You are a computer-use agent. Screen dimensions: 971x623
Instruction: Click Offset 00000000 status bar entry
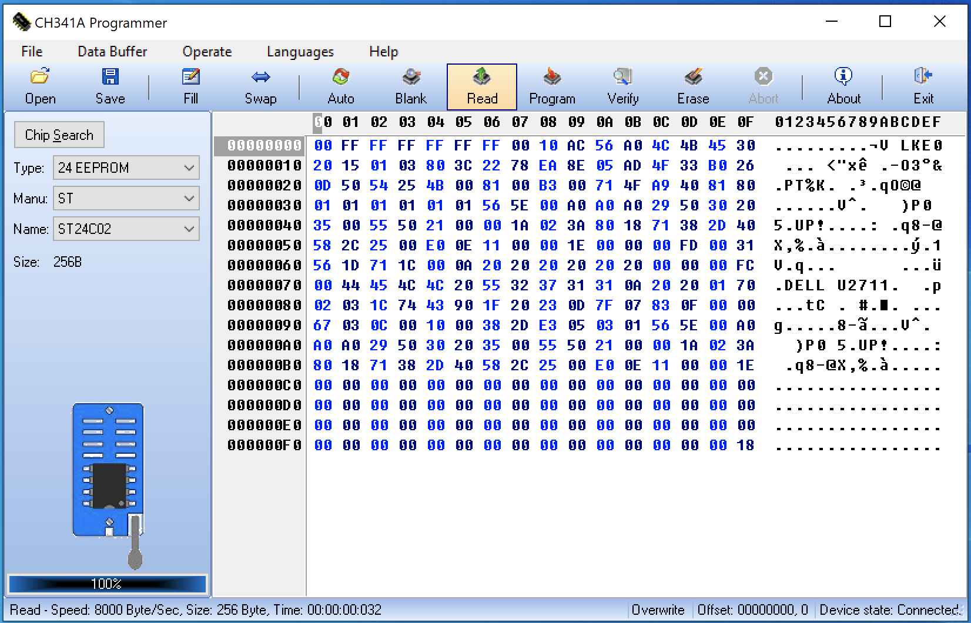click(x=752, y=610)
